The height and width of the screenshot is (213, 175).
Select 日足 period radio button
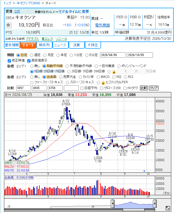click(x=18, y=55)
